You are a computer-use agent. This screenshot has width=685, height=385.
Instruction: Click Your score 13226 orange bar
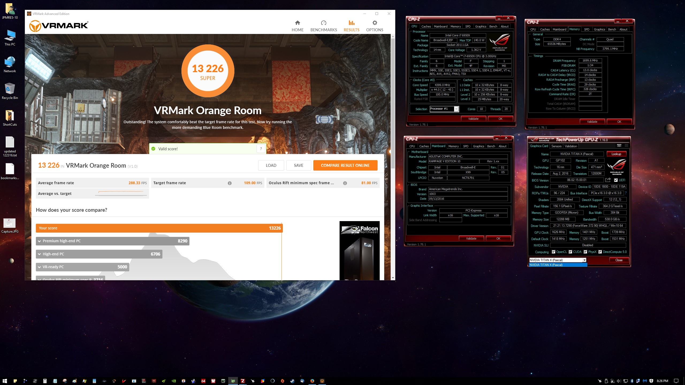click(159, 228)
